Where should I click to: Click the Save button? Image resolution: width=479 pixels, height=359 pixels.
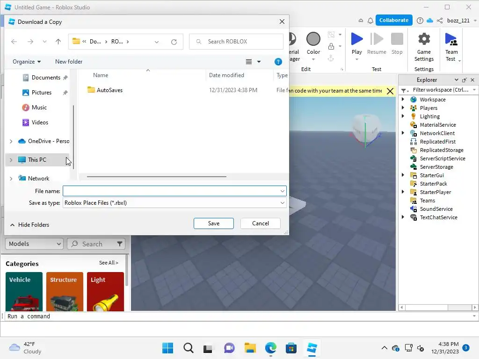213,223
